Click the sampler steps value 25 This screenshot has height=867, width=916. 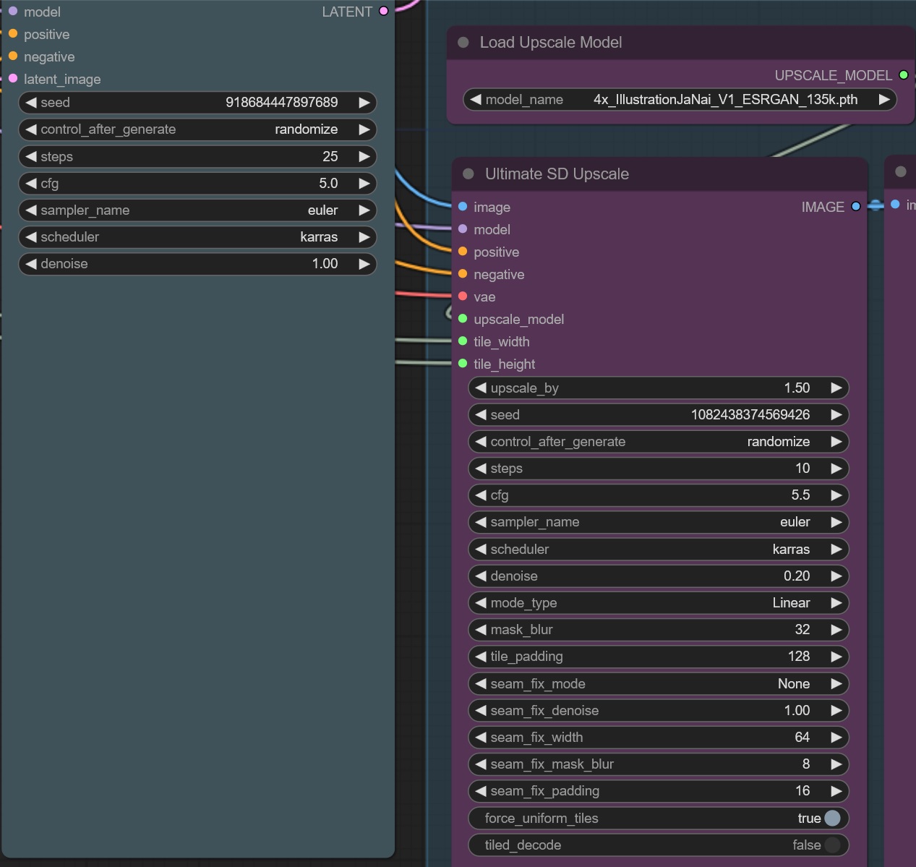pos(330,156)
